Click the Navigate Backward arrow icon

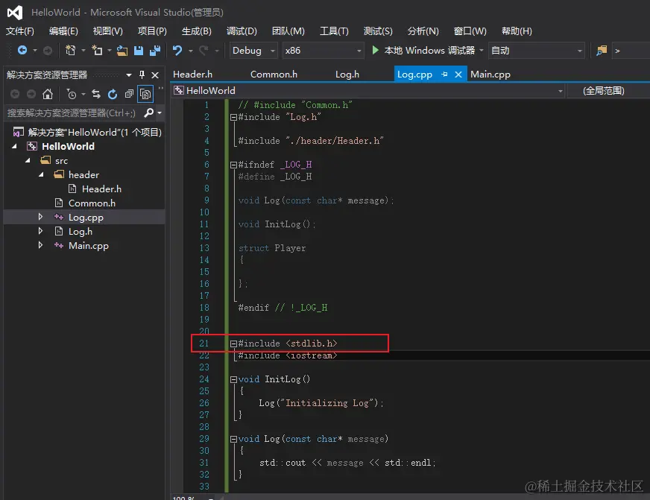point(22,51)
